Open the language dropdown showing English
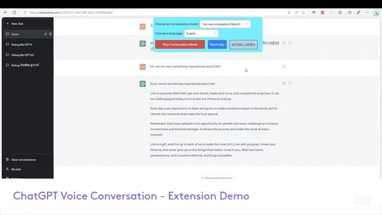This screenshot has height=215, width=382. [201, 33]
